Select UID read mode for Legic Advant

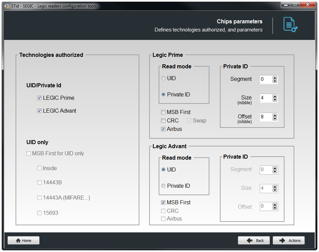tap(163, 169)
